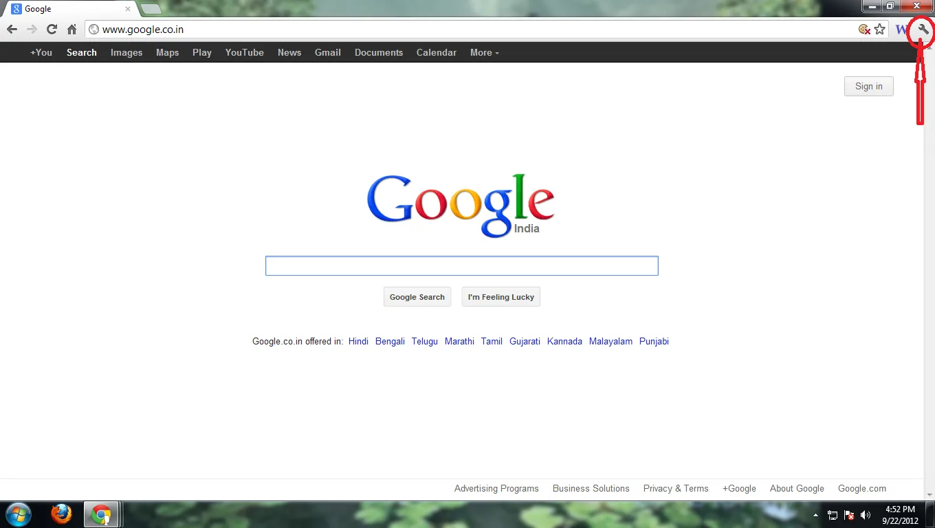Click the Sign in button
Image resolution: width=935 pixels, height=528 pixels.
click(x=868, y=86)
